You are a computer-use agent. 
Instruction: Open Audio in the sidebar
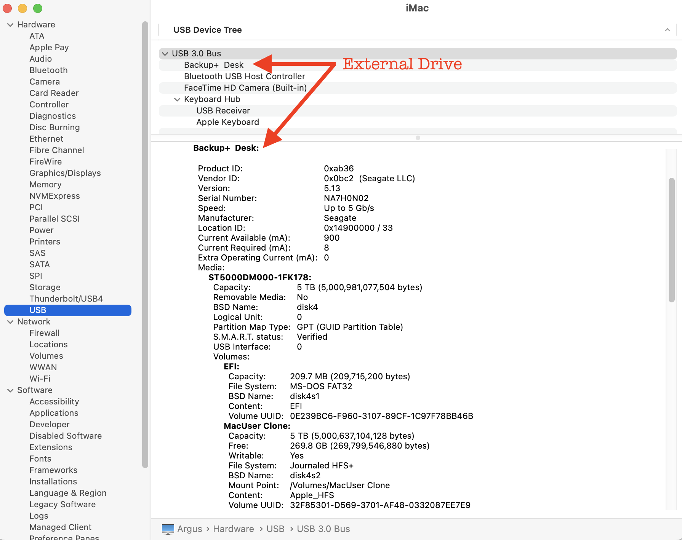click(x=41, y=59)
